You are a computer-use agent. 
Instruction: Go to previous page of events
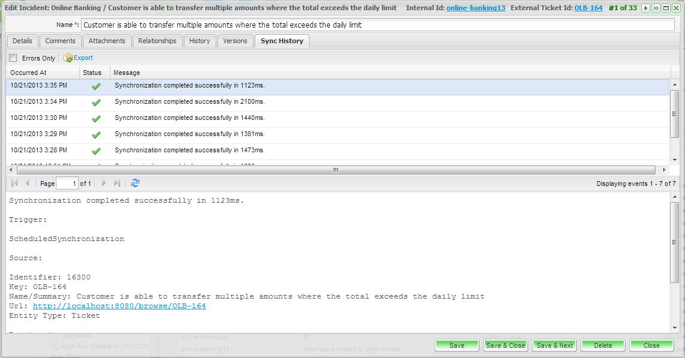tap(27, 183)
